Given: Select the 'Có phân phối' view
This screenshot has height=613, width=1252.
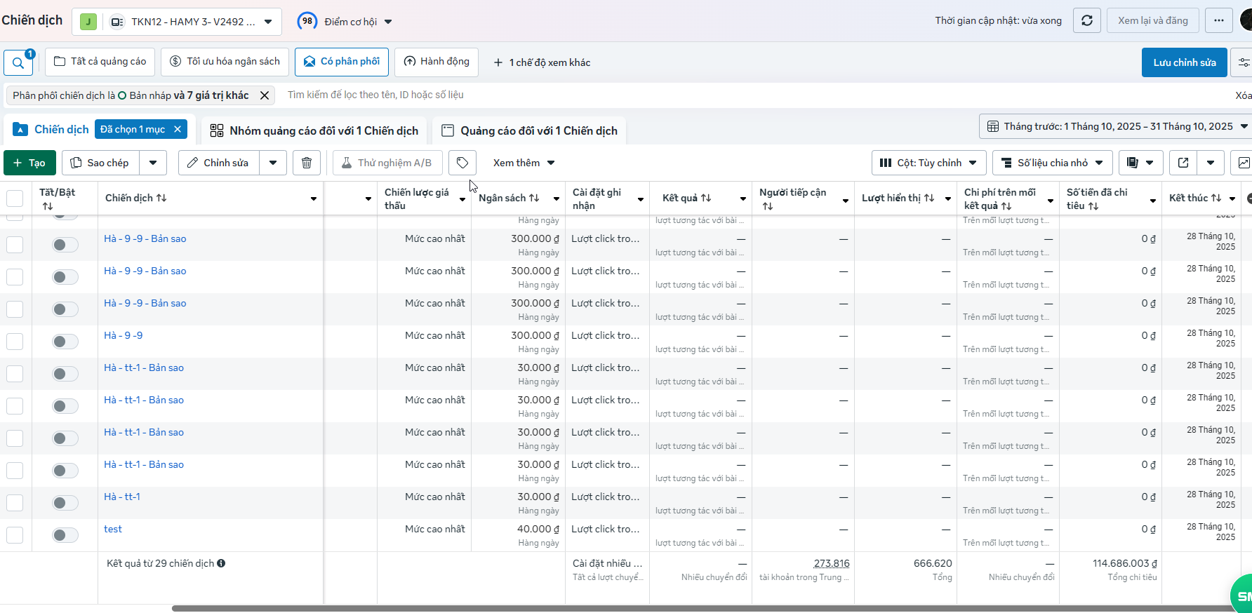Looking at the screenshot, I should click(342, 62).
